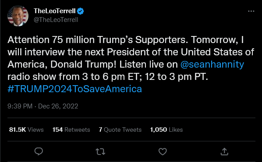The image size is (262, 162).
Task: Click the tweet text starting 'Attention 75 million'
Action: point(125,40)
